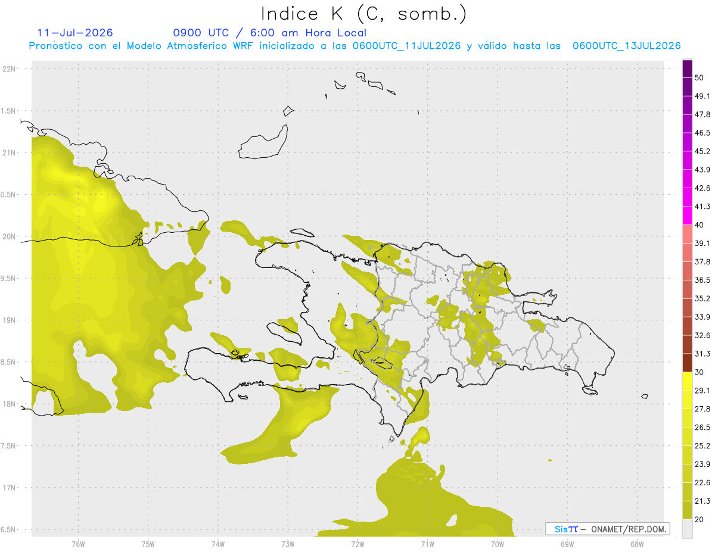Click the "20N" latitude label

(10, 236)
